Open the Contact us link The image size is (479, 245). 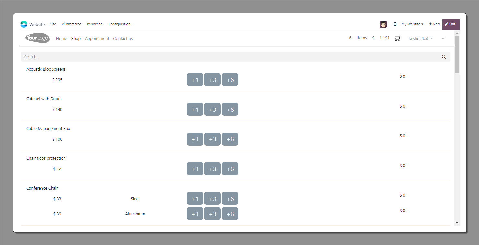click(123, 38)
